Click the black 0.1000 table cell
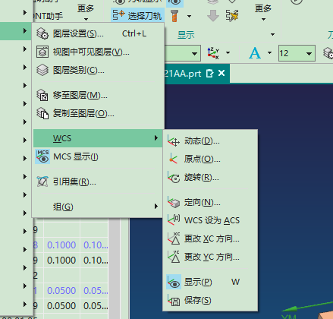The width and height of the screenshot is (333, 319). pos(61,261)
